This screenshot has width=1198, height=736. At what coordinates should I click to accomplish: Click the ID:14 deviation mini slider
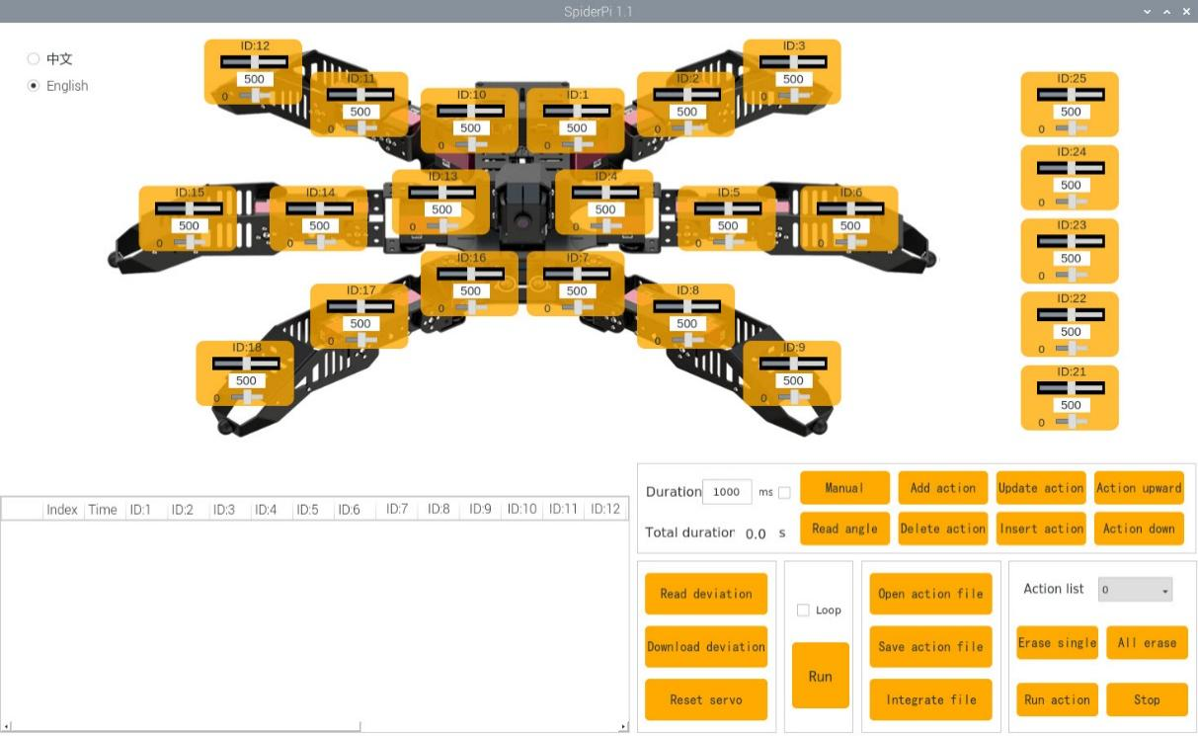[x=319, y=241]
